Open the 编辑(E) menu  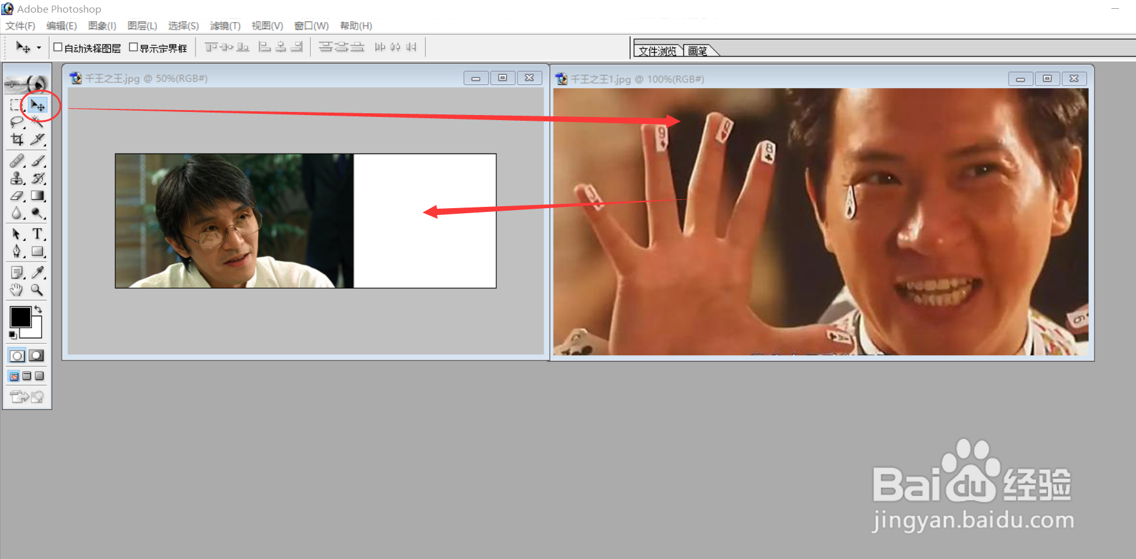click(61, 26)
